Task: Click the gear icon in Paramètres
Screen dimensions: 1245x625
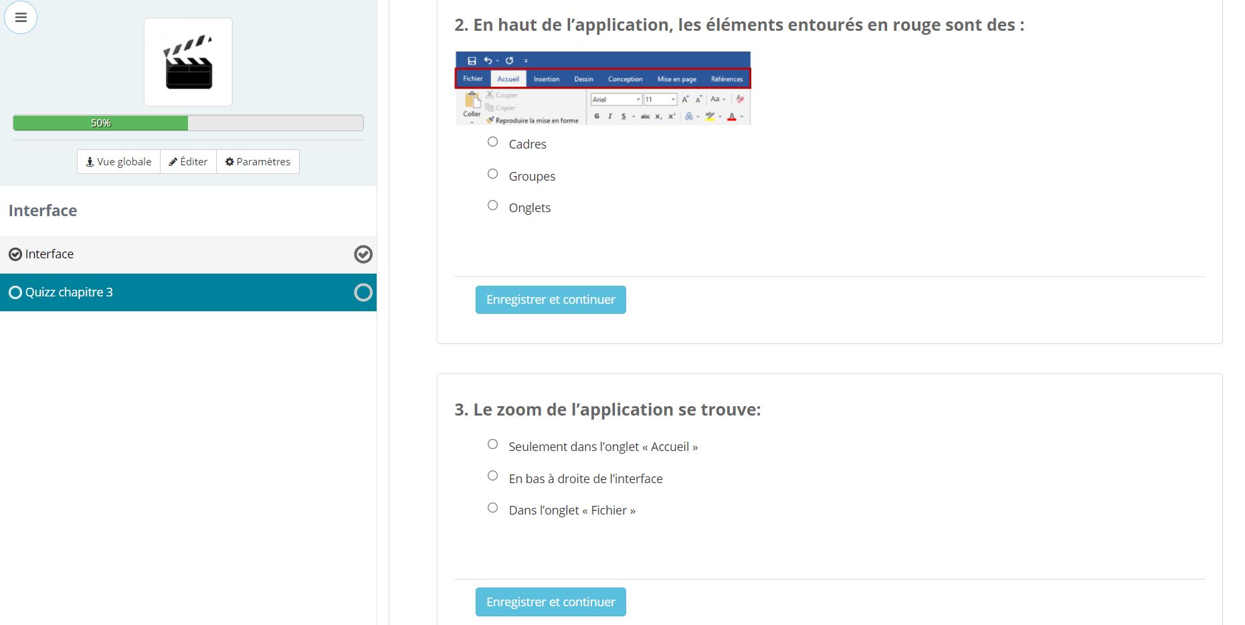Action: 229,161
